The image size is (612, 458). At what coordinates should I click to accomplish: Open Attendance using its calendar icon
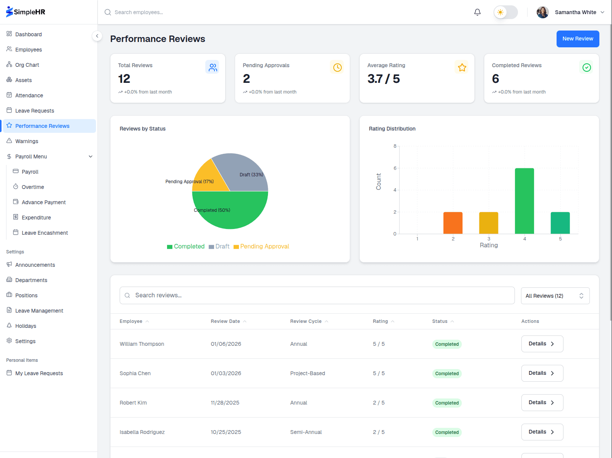9,95
